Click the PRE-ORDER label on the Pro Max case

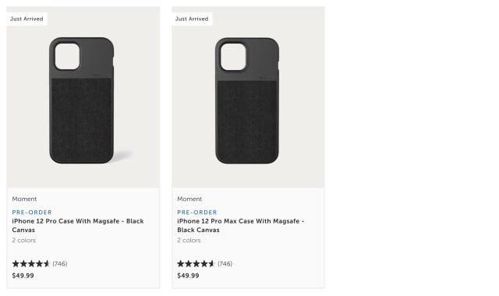pos(197,212)
